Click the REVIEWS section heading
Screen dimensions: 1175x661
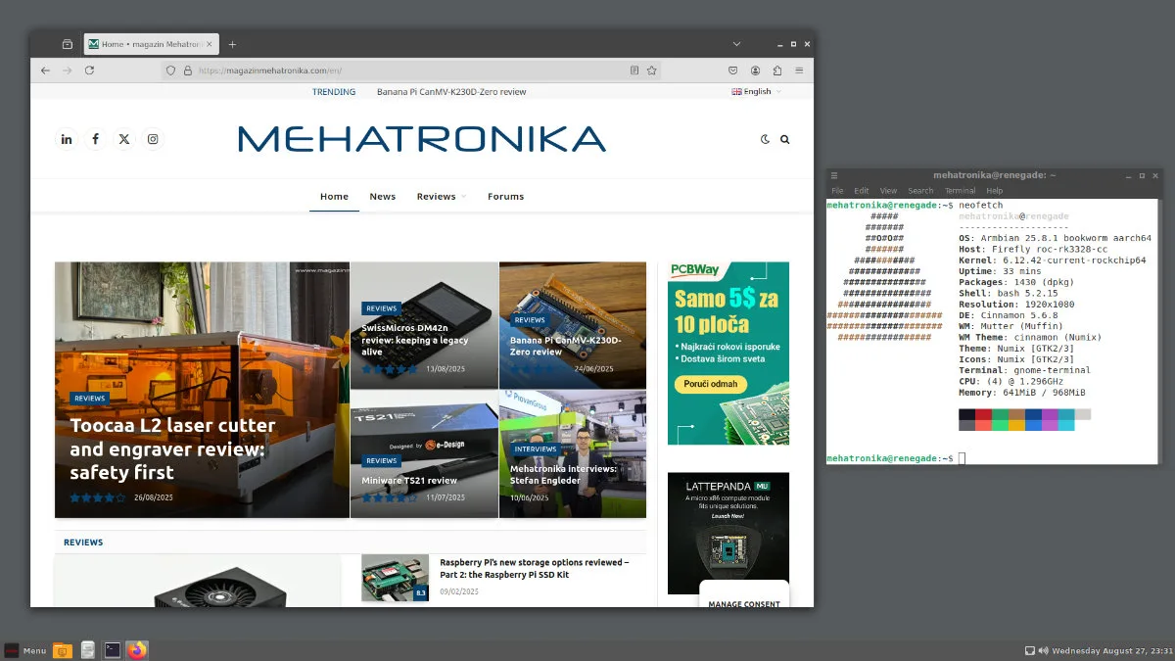pos(83,543)
